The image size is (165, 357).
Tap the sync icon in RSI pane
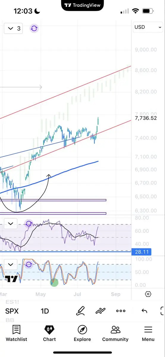pos(29,224)
